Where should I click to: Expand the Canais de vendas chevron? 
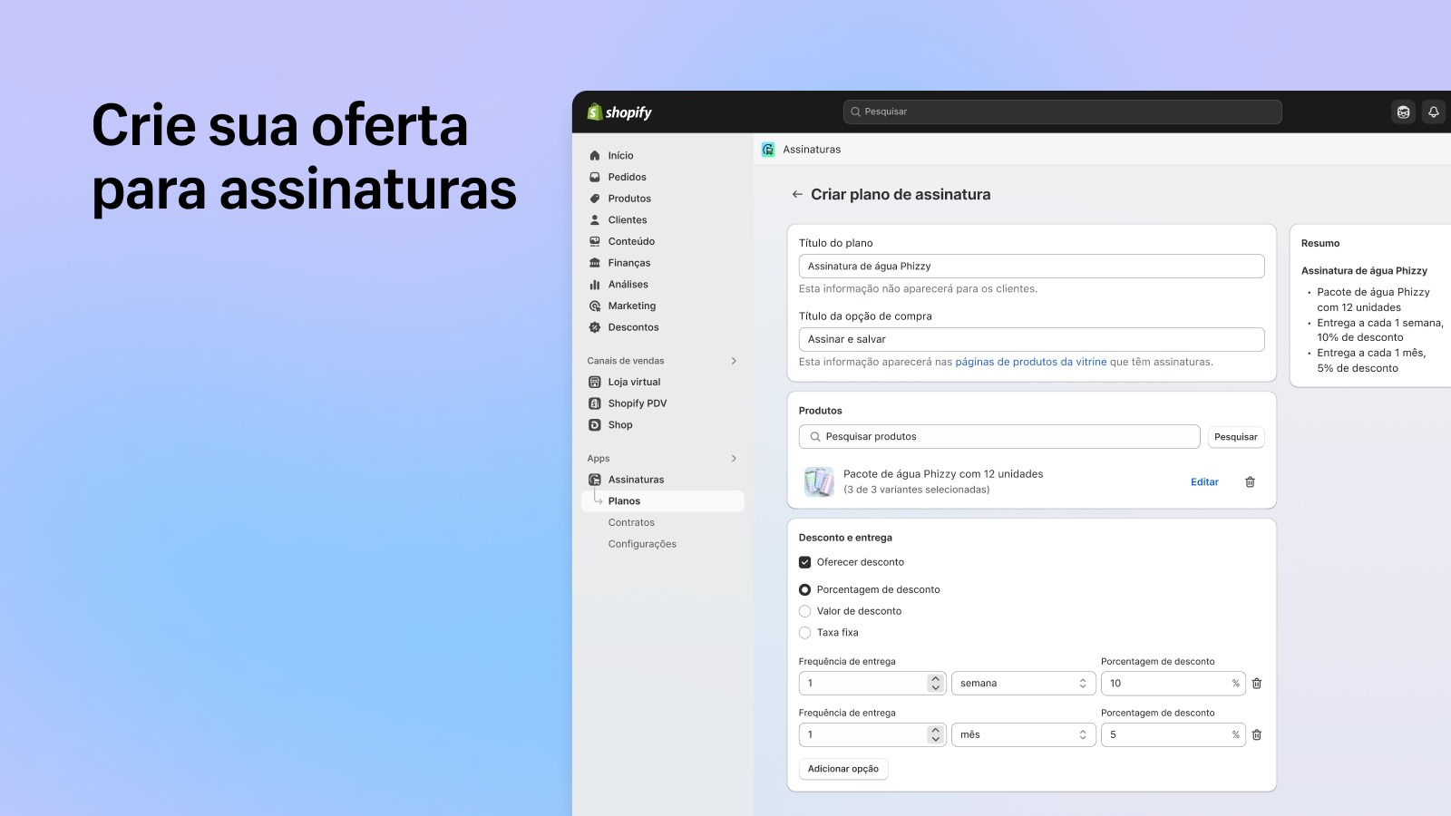tap(734, 361)
